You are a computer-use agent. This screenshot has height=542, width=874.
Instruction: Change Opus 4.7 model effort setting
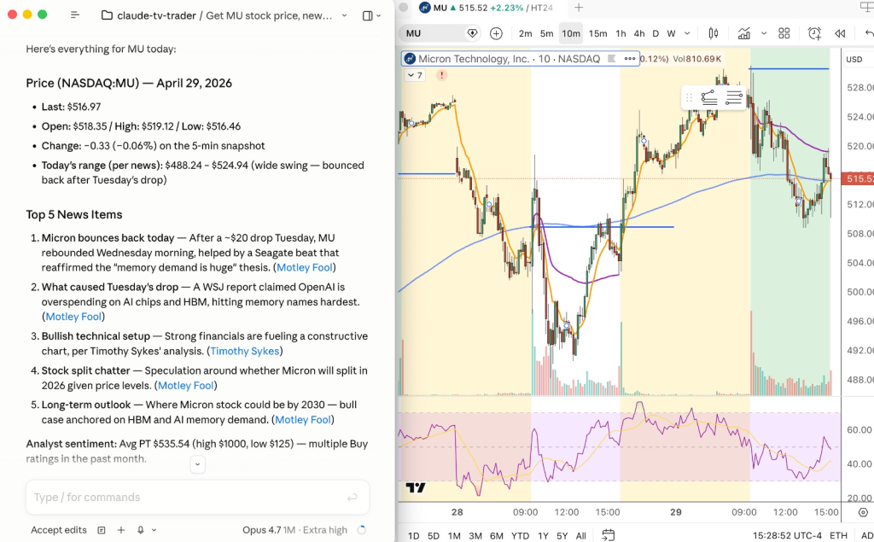click(294, 530)
